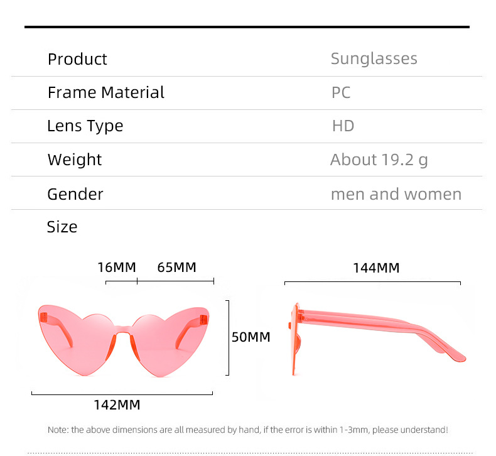The image size is (496, 456).
Task: Click the "Sunglasses" product value
Action: (x=374, y=59)
